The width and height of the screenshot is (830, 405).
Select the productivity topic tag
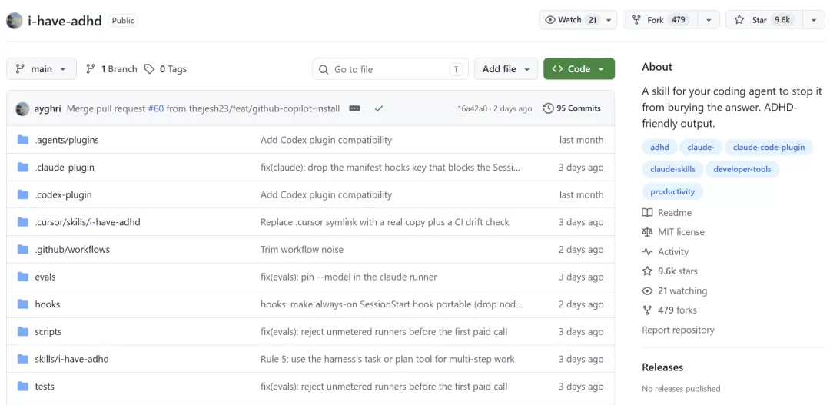click(x=672, y=191)
